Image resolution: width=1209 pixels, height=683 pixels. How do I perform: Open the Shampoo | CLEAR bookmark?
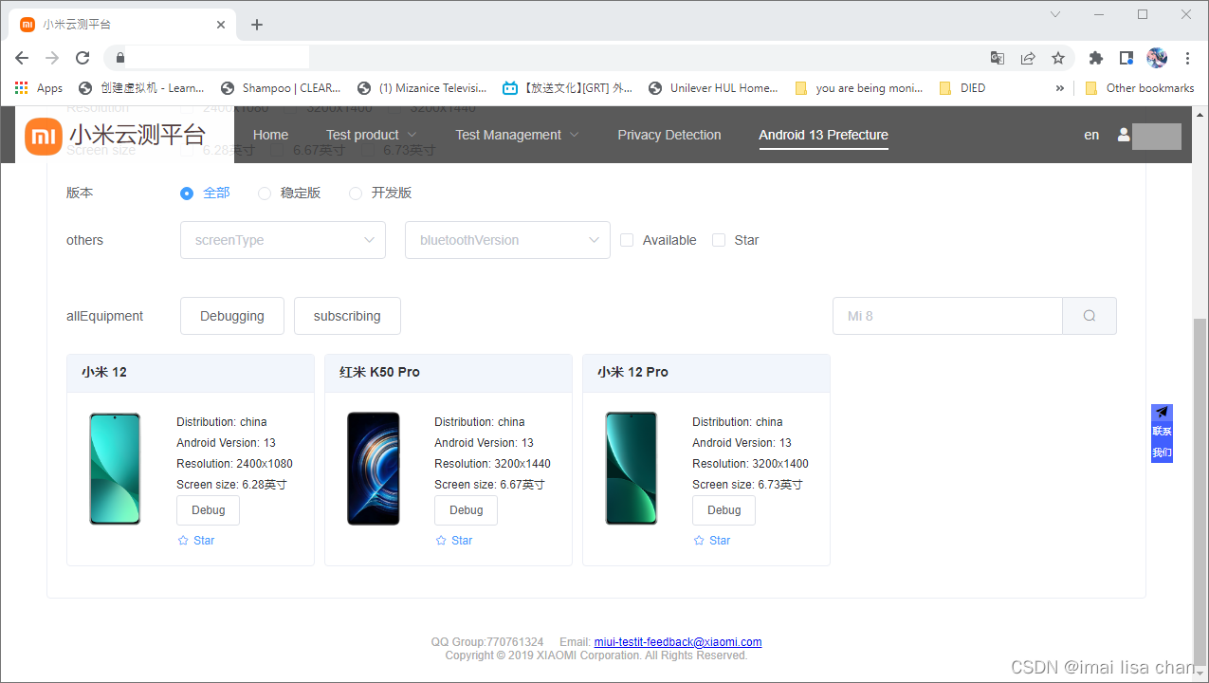click(281, 88)
